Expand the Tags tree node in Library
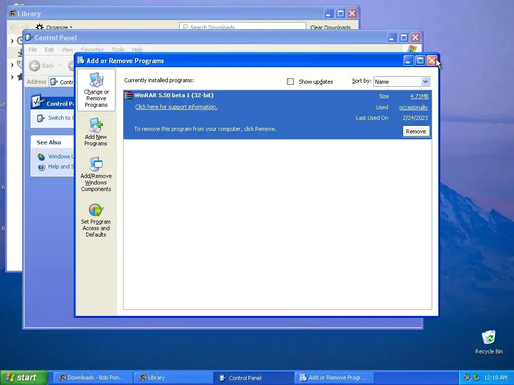 pyautogui.click(x=12, y=65)
